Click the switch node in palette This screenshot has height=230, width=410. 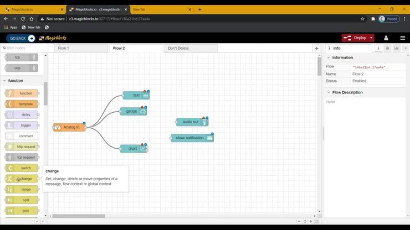pos(22,168)
